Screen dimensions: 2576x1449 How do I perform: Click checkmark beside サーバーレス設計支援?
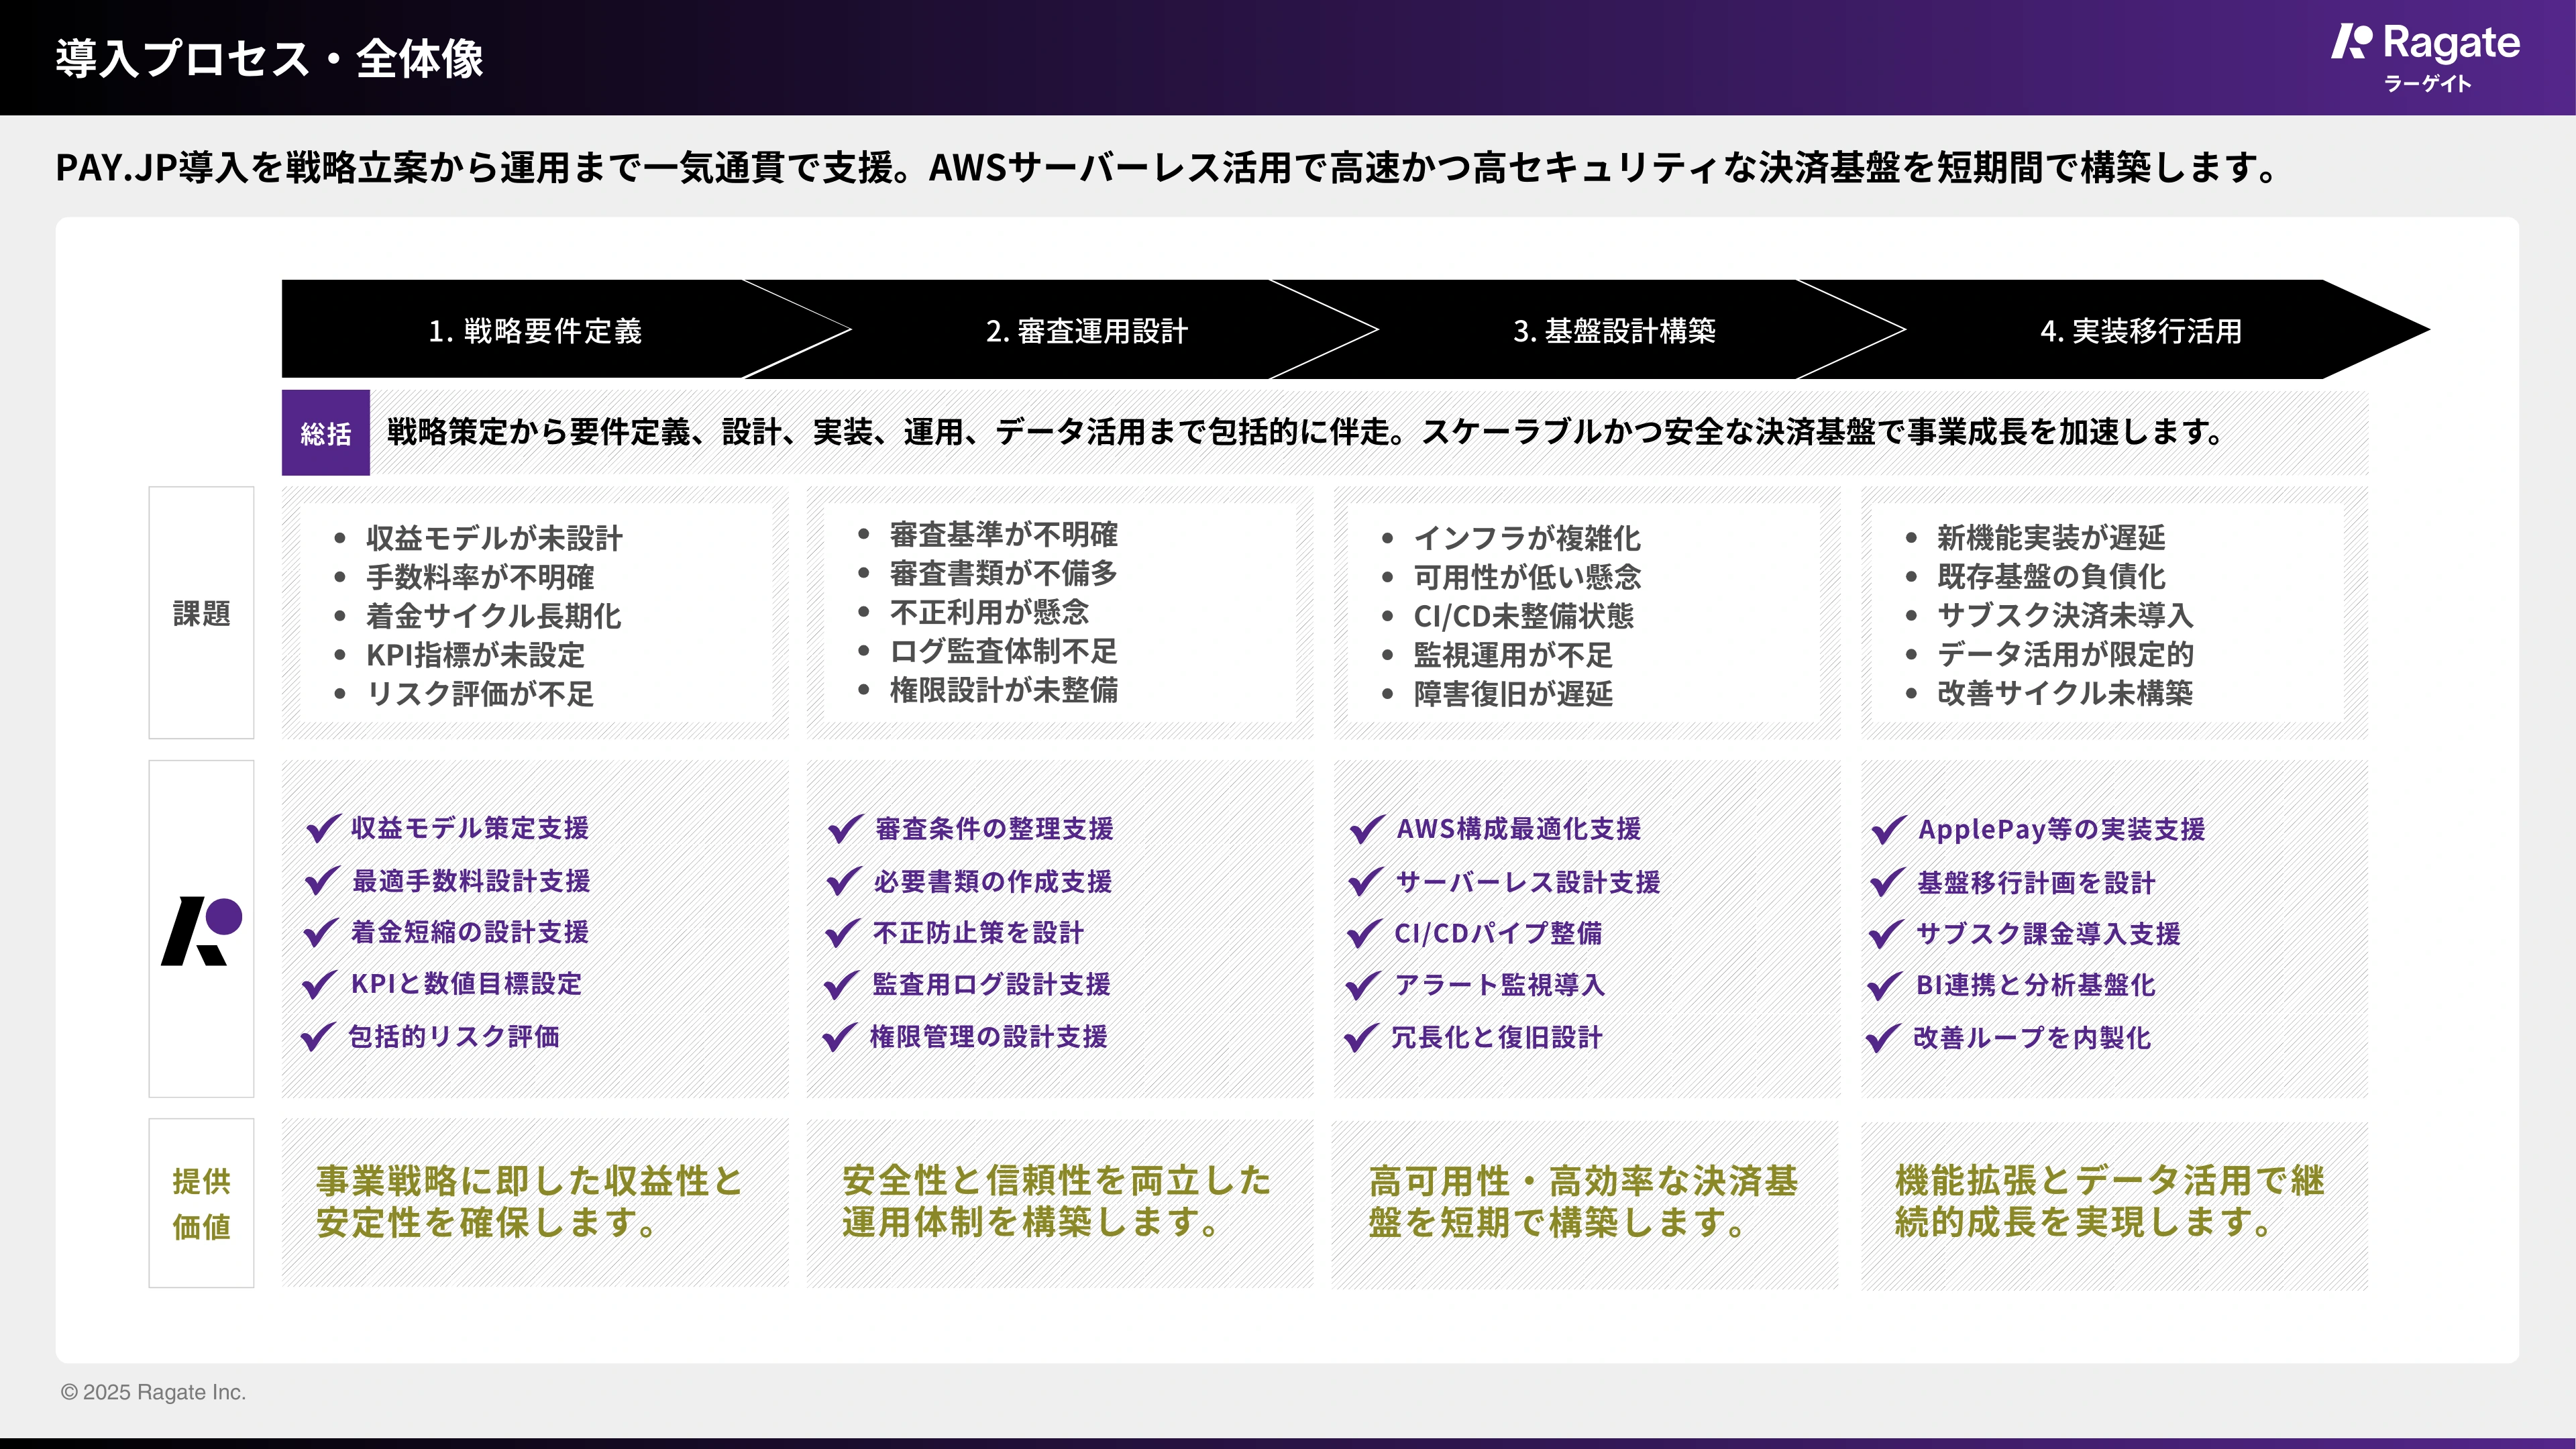pyautogui.click(x=1366, y=882)
